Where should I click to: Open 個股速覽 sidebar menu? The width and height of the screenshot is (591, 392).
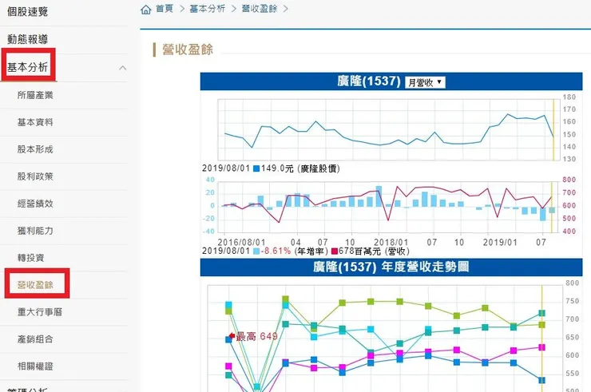(x=27, y=12)
